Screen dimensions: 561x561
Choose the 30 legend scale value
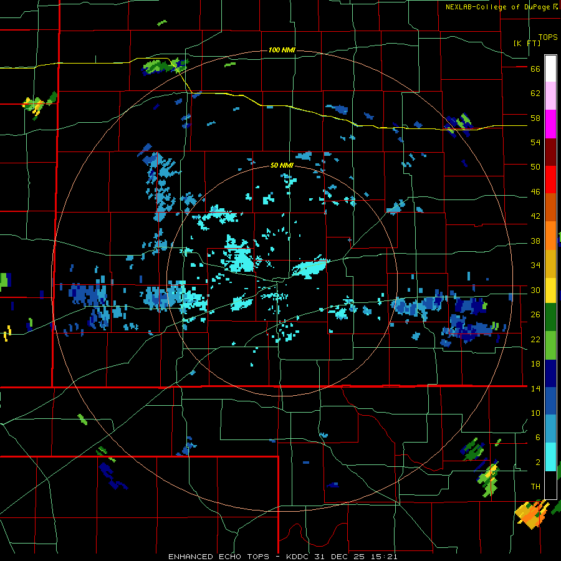pos(535,290)
